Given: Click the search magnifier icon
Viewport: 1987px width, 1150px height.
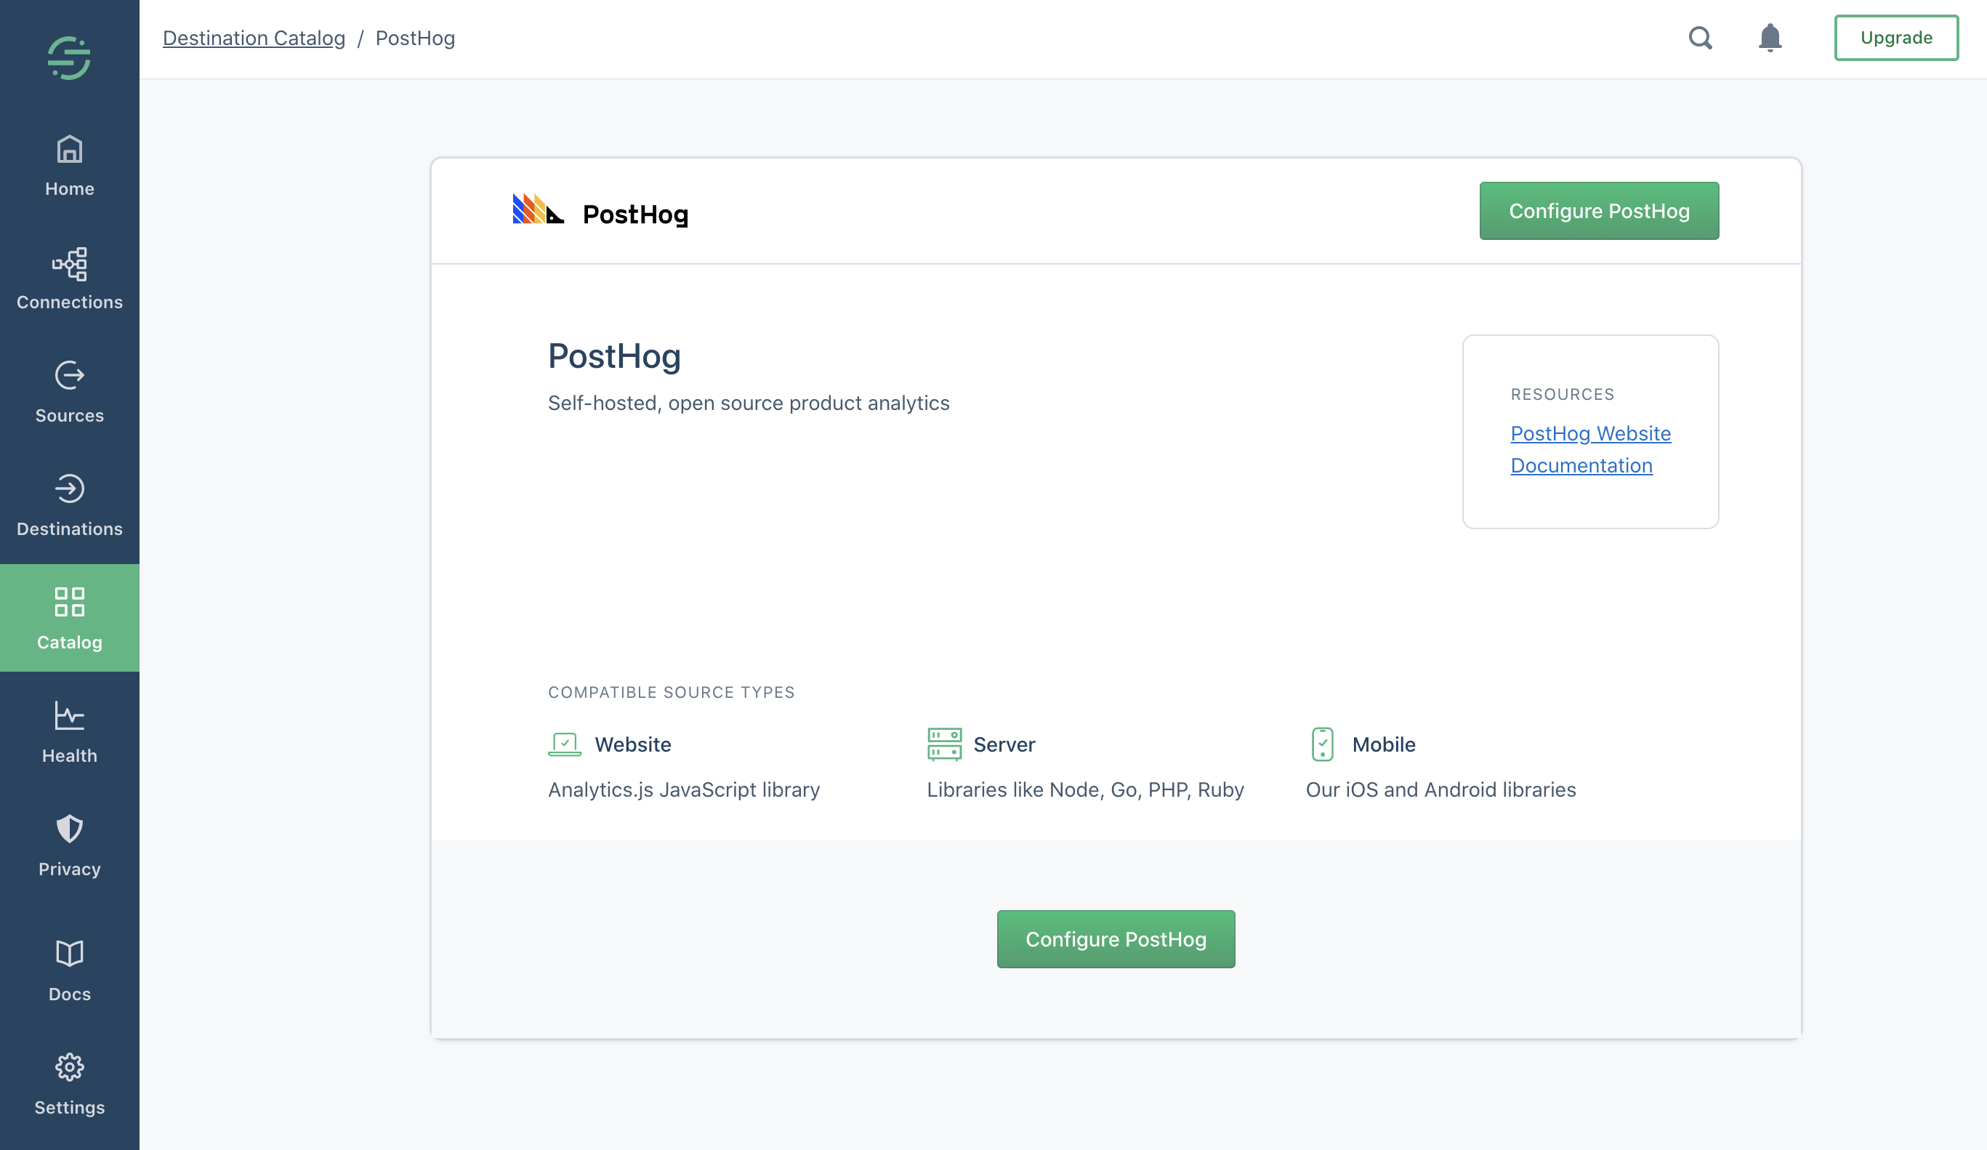Looking at the screenshot, I should (1700, 38).
